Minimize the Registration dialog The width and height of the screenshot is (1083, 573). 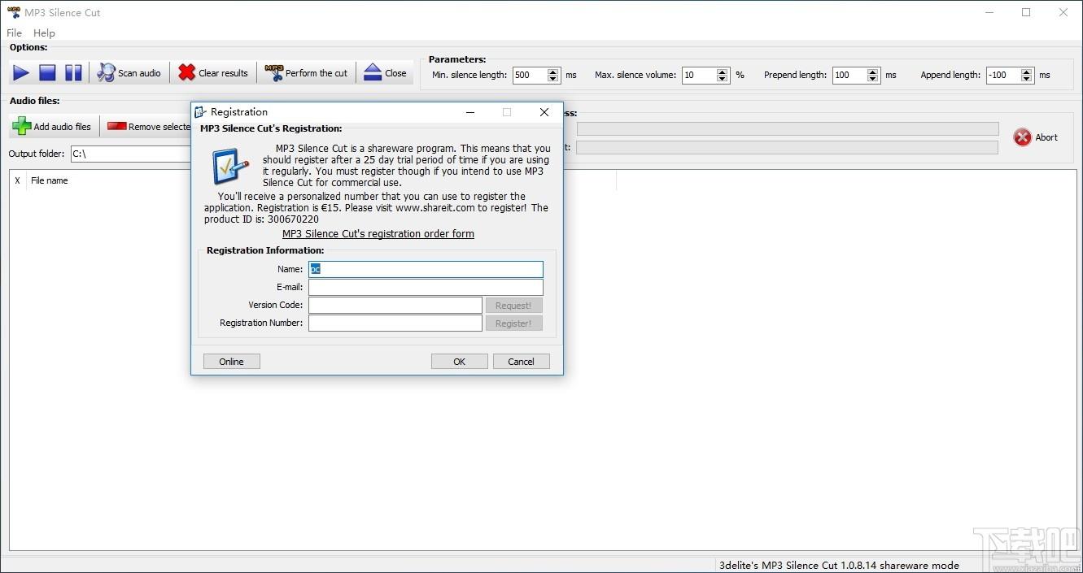coord(469,112)
